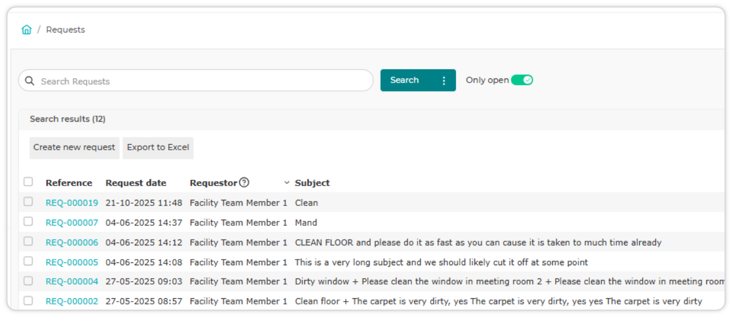The image size is (732, 317).
Task: Check the select-all header checkbox
Action: pyautogui.click(x=28, y=182)
